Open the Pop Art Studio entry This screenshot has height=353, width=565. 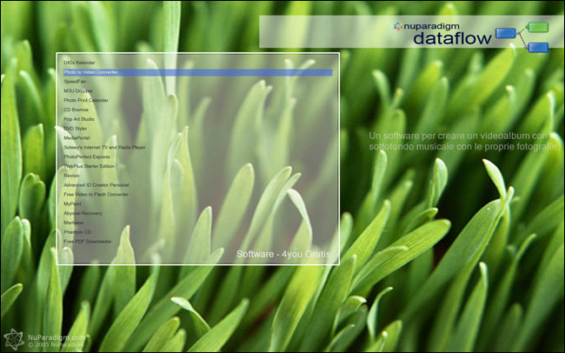(x=79, y=119)
